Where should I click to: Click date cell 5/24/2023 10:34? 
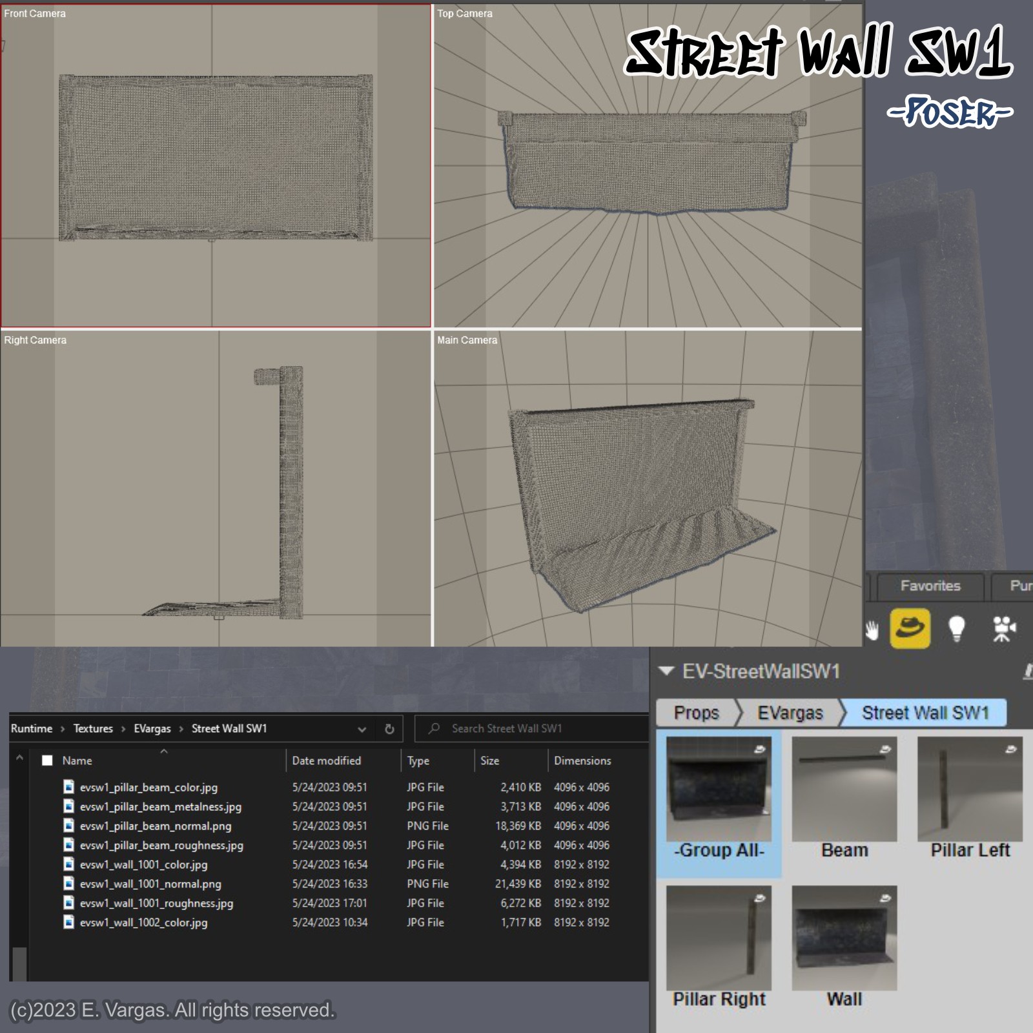click(329, 922)
